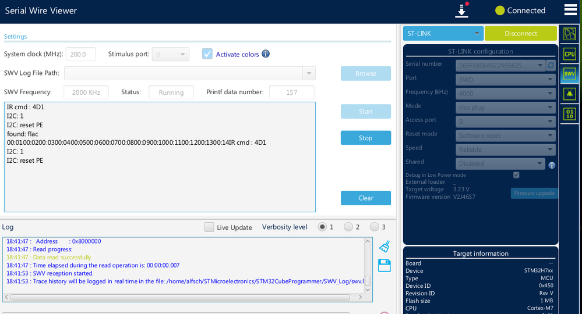Click the Target voltage 3.23 V value

coord(461,189)
